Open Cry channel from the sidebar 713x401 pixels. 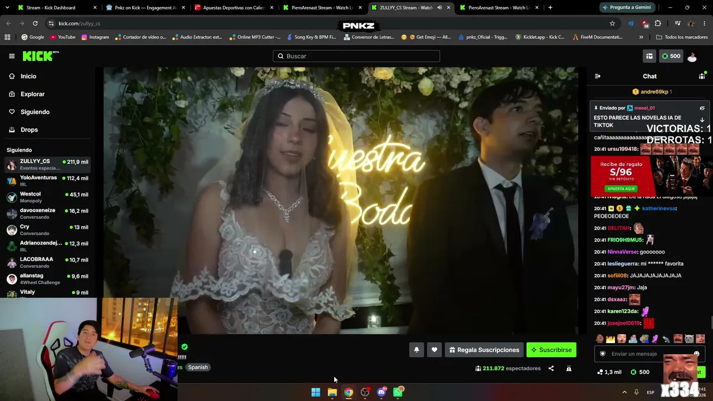tap(47, 229)
